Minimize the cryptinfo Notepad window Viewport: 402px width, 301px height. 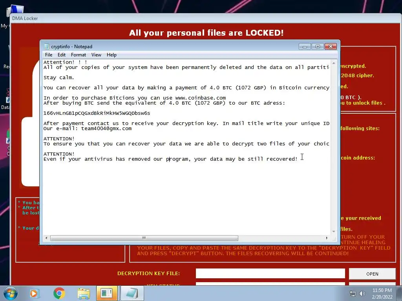pos(305,47)
